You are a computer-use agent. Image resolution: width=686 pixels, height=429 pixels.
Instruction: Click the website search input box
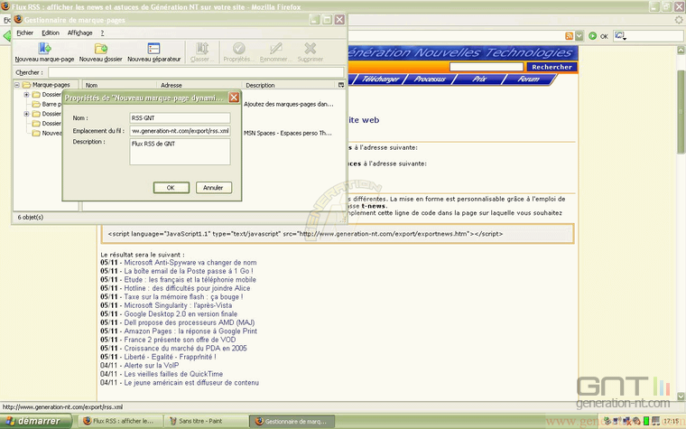pyautogui.click(x=486, y=67)
